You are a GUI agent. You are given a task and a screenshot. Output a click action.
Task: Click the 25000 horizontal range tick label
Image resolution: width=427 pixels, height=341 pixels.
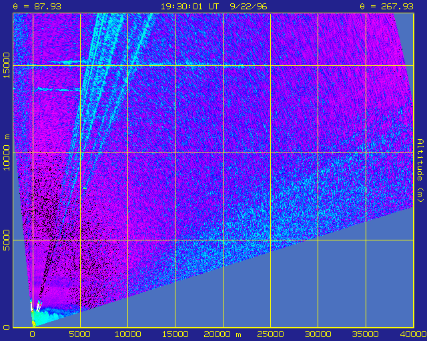270,334
